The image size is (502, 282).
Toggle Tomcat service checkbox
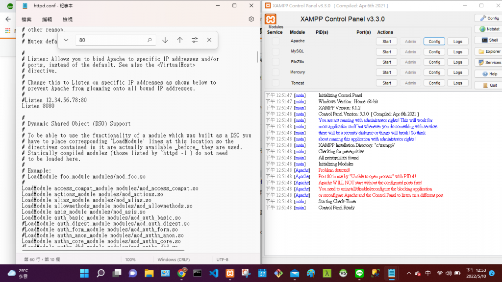point(276,83)
